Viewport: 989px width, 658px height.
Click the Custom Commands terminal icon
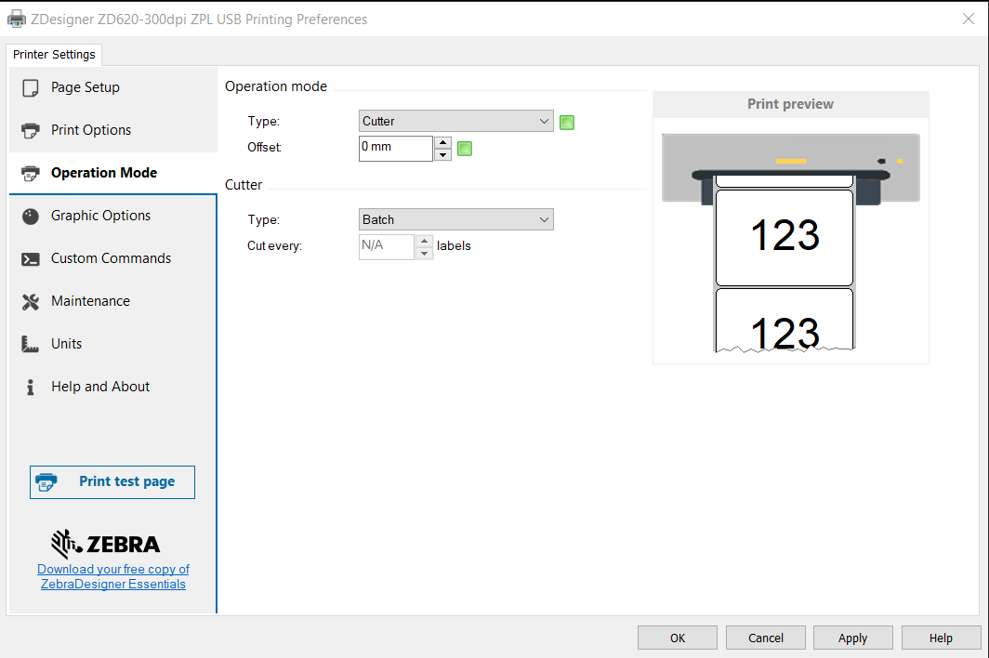tap(31, 259)
